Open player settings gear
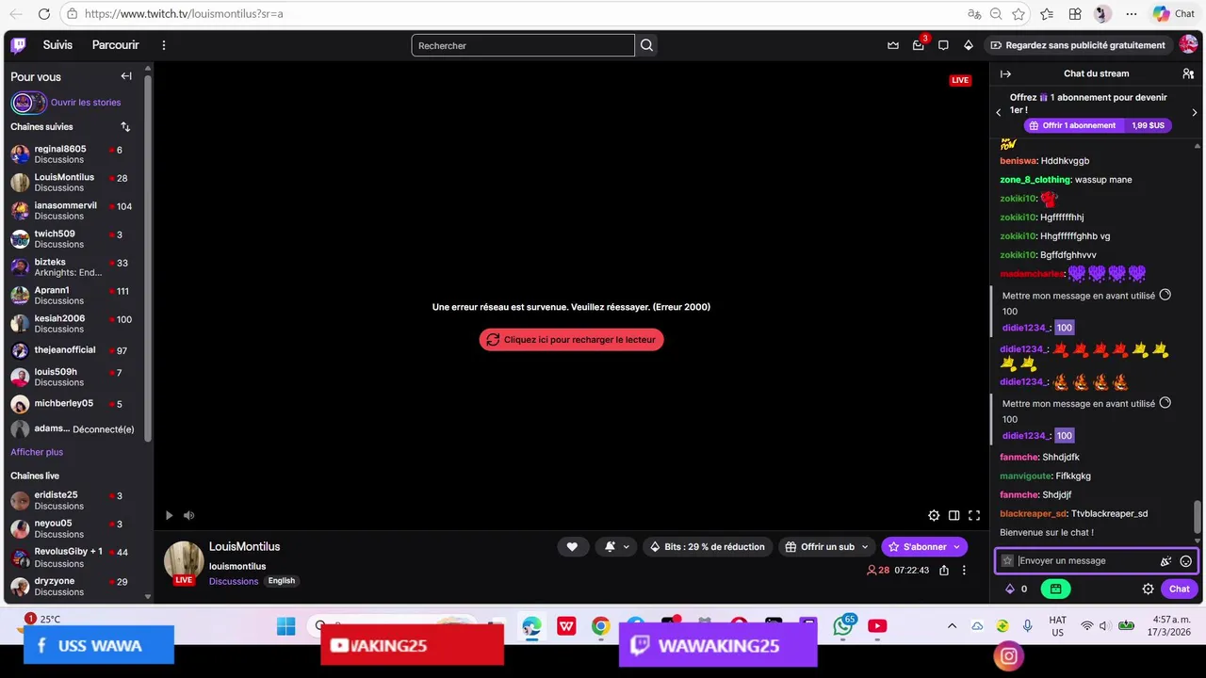This screenshot has height=678, width=1206. [934, 515]
